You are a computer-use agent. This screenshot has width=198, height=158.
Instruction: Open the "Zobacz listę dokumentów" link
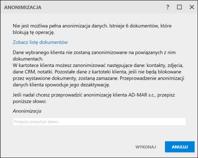[x=40, y=42]
